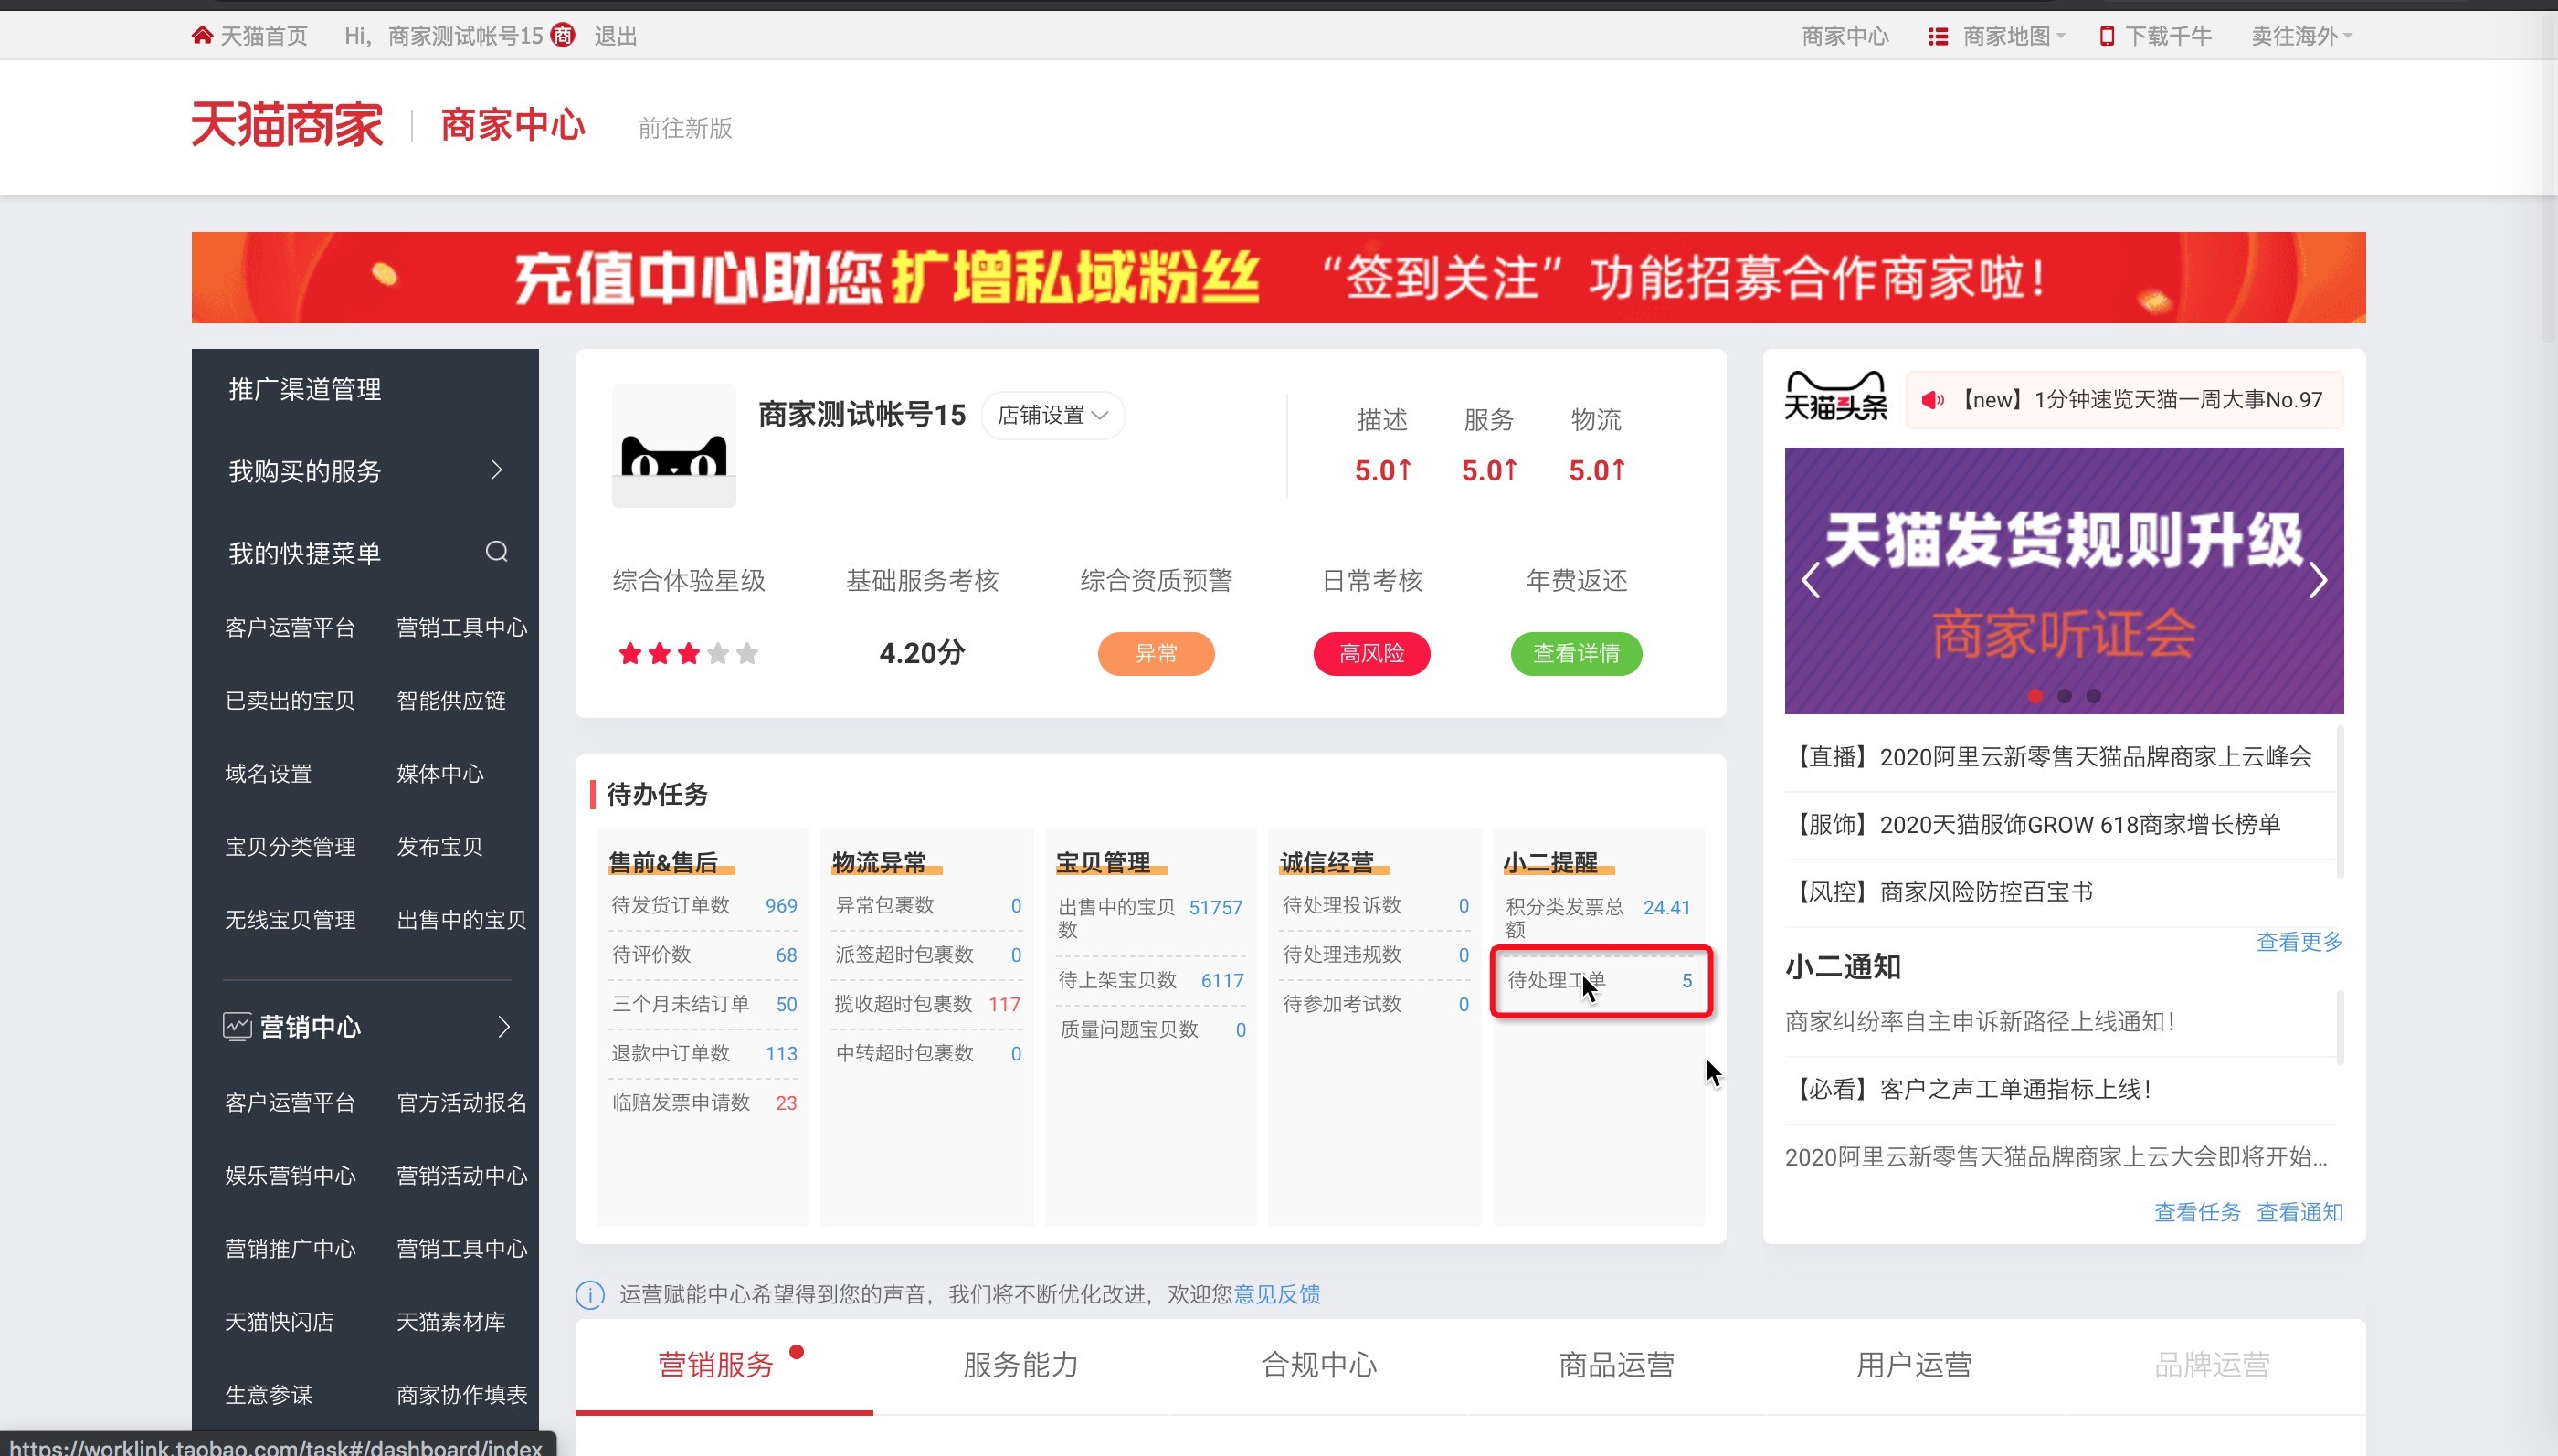Click the 待处理工单 row

coord(1600,981)
